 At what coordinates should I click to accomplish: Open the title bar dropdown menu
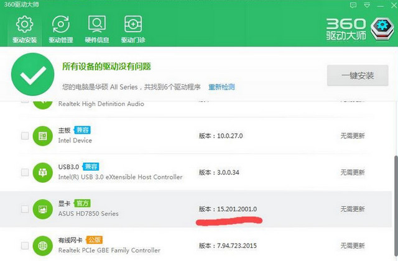point(367,5)
